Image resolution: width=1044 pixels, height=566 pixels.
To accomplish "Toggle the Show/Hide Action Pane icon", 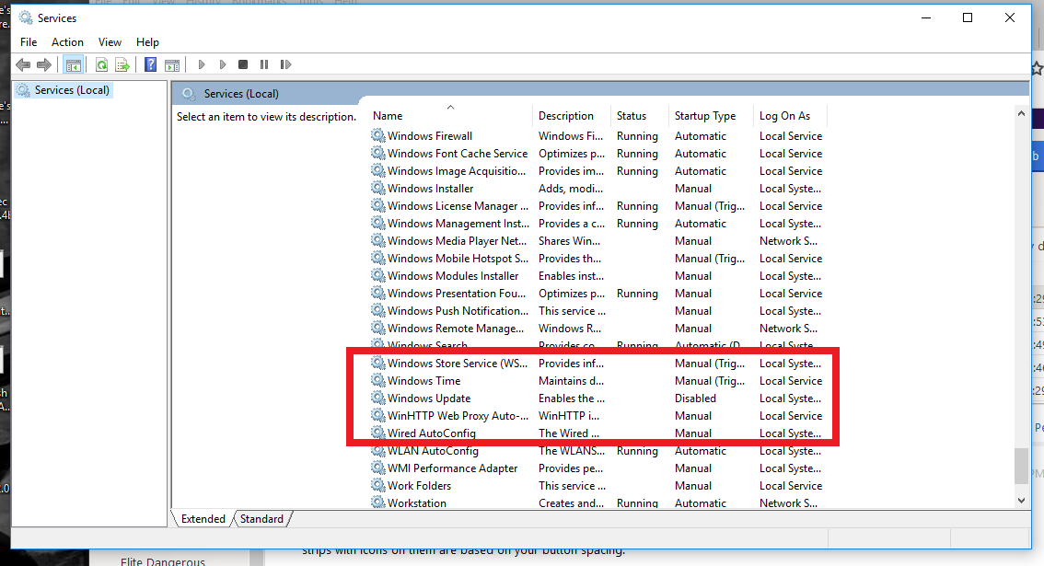I will click(172, 64).
